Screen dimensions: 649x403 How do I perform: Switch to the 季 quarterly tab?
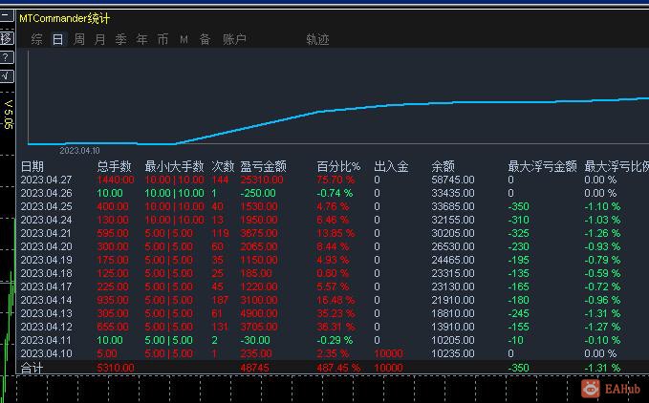120,39
